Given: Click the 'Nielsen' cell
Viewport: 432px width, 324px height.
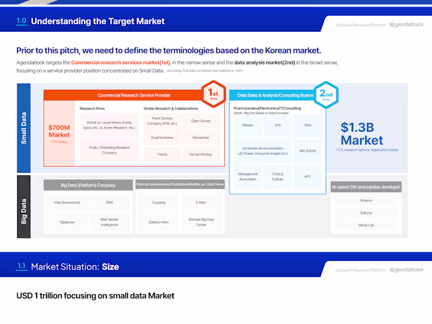Looking at the screenshot, I should (248, 125).
